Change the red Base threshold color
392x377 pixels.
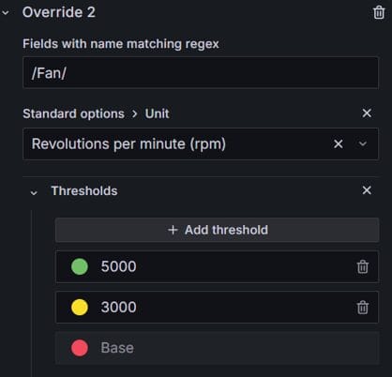pos(80,348)
